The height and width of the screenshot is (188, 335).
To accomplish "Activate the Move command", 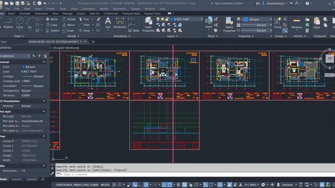I will tap(51, 19).
